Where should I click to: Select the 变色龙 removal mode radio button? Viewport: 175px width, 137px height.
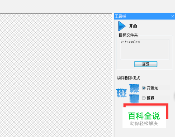143,88
